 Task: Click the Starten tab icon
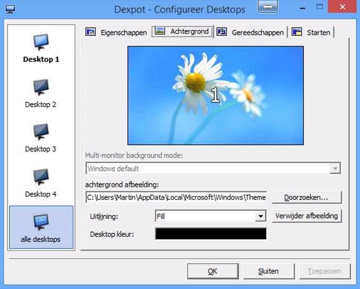297,32
